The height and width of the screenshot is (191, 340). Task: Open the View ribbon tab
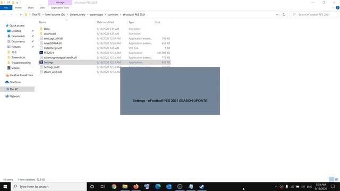point(42,7)
